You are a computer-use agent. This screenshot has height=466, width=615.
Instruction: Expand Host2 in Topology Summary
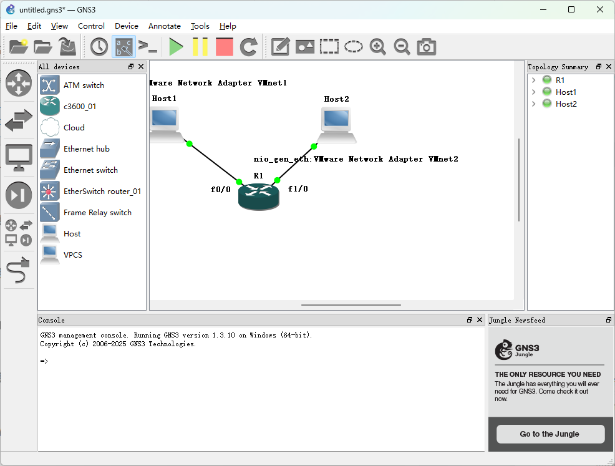pyautogui.click(x=533, y=104)
